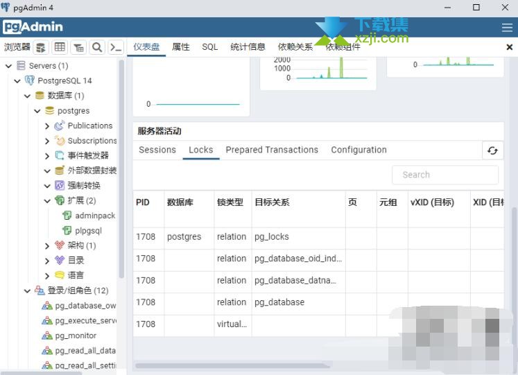Click the locks table horizontal scrollbar
The width and height of the screenshot is (518, 375).
pos(233,365)
